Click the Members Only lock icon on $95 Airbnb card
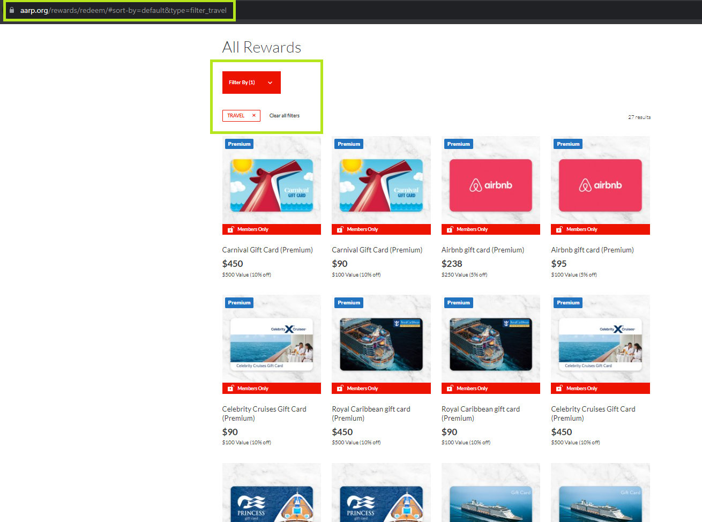The height and width of the screenshot is (522, 702). (559, 229)
